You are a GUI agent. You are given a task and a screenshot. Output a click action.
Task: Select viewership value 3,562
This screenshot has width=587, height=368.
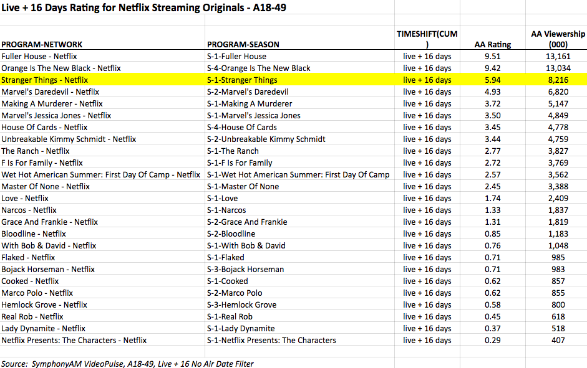[558, 175]
